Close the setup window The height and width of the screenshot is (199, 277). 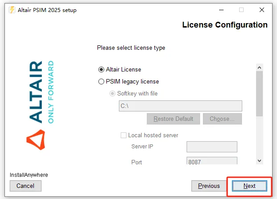pyautogui.click(x=262, y=10)
